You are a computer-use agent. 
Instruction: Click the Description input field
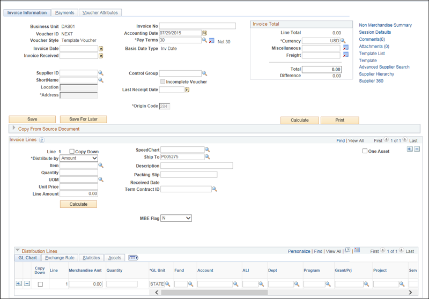pyautogui.click(x=197, y=166)
